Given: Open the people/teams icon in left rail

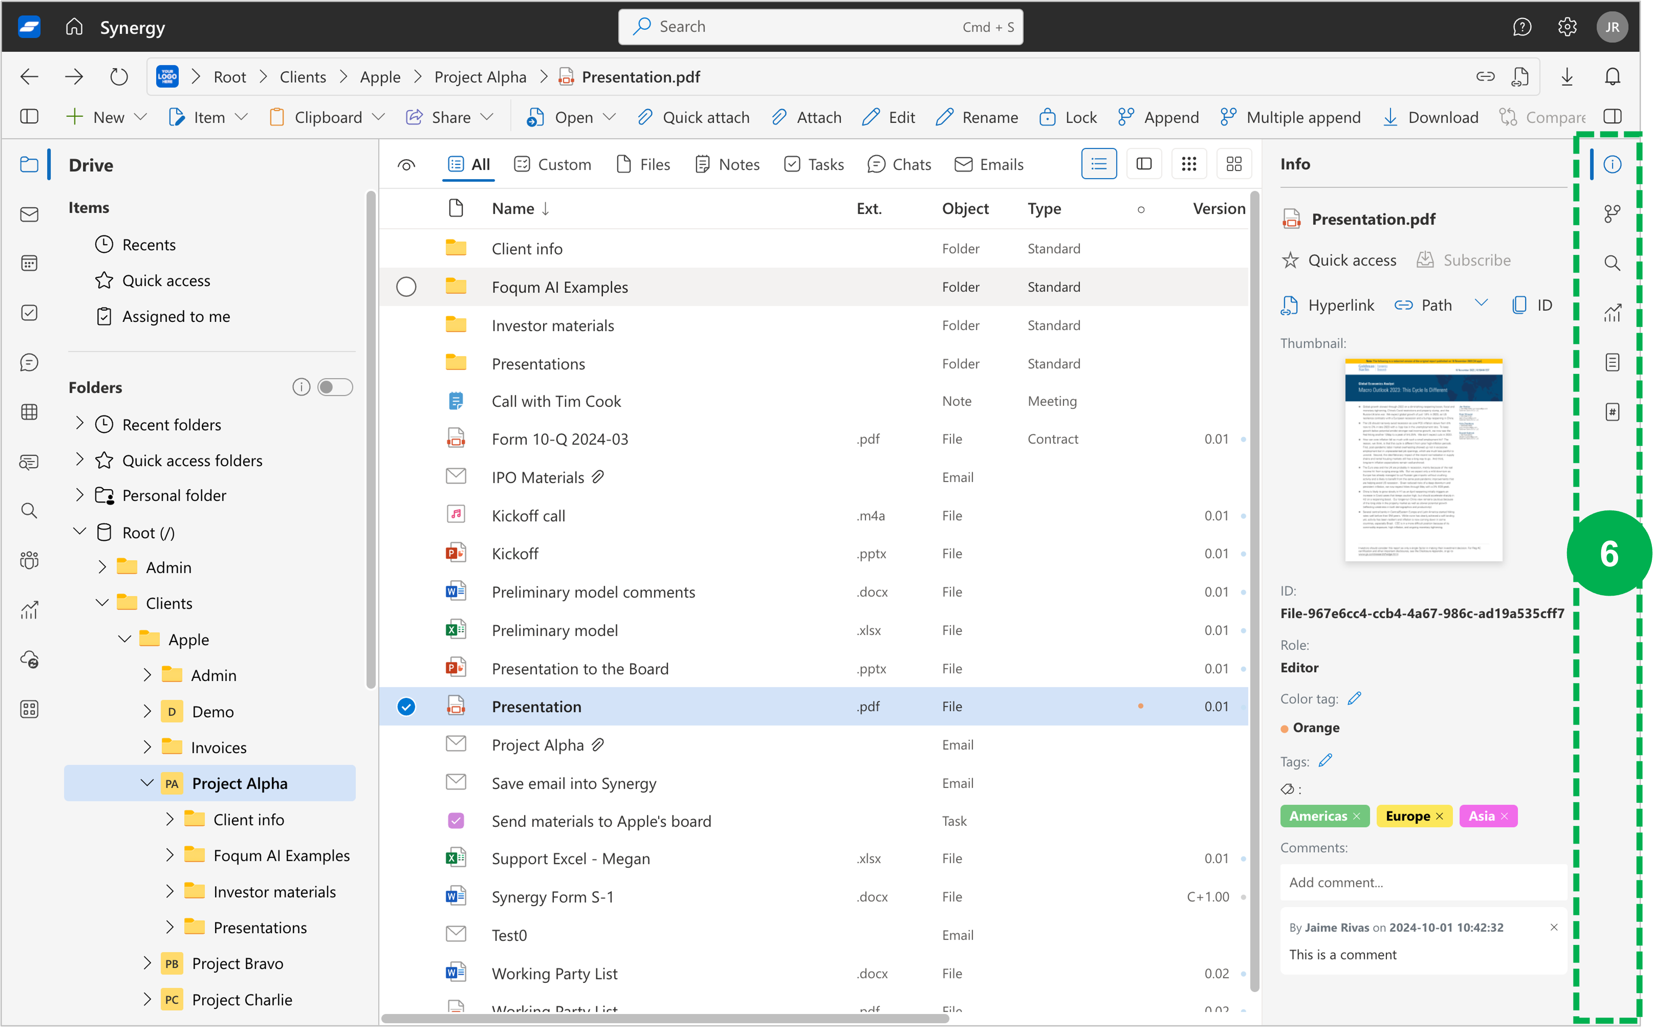Looking at the screenshot, I should click(29, 560).
